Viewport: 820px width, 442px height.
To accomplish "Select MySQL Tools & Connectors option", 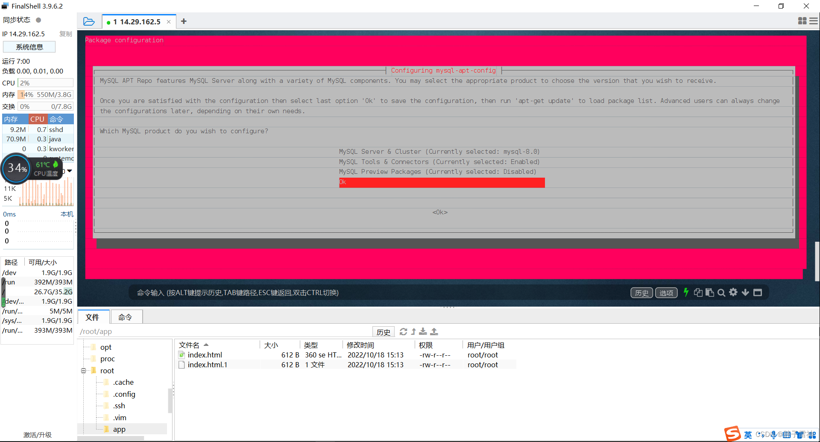I will coord(439,162).
